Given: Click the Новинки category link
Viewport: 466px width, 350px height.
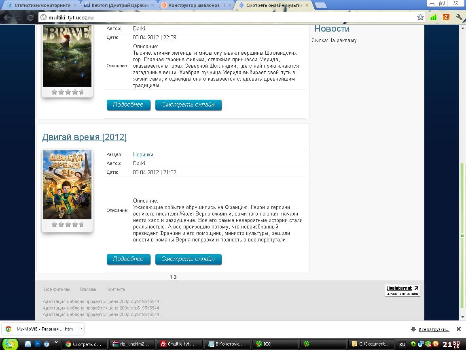Looking at the screenshot, I should tap(143, 154).
